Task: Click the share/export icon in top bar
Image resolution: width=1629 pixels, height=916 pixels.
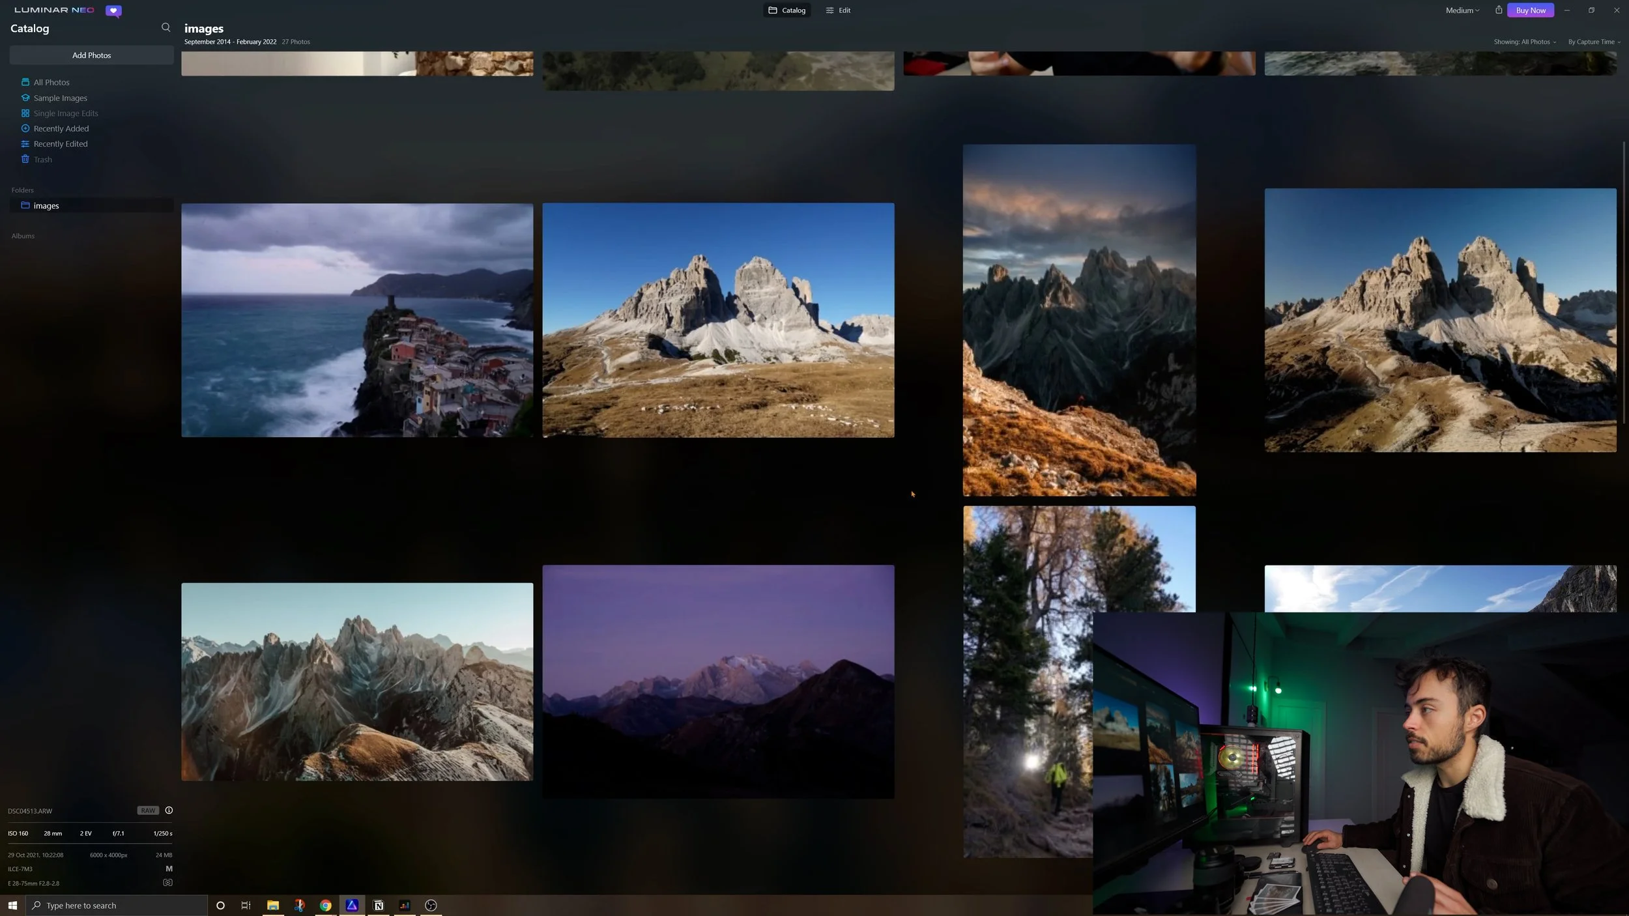Action: click(x=1498, y=10)
